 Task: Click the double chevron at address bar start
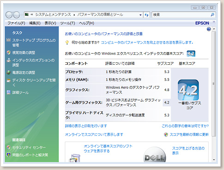click(x=32, y=15)
